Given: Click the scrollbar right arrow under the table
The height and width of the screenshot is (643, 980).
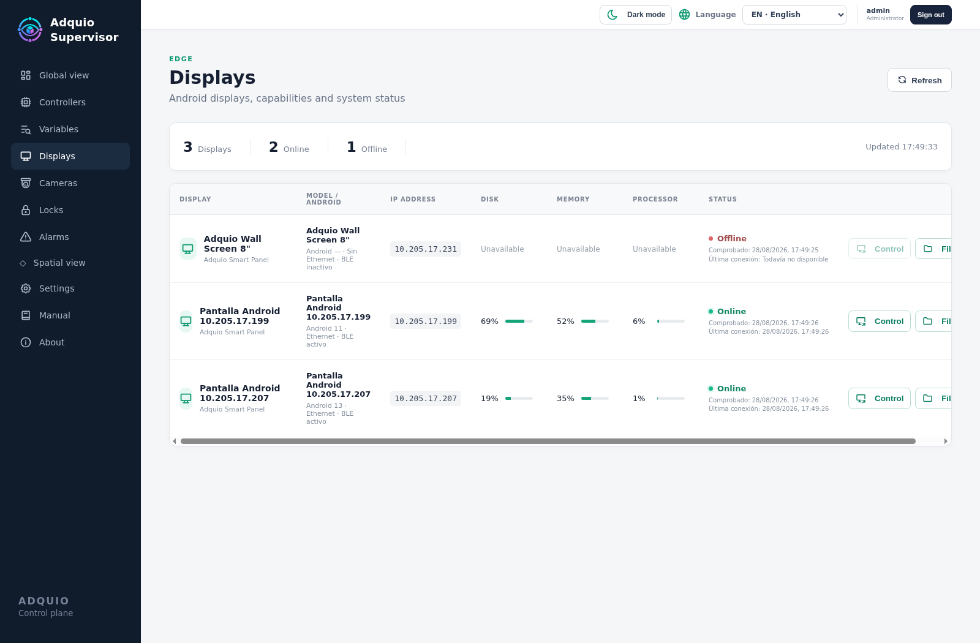Looking at the screenshot, I should coord(946,441).
